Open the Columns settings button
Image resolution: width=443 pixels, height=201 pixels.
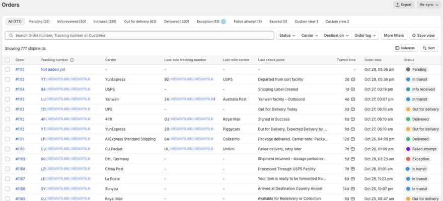405,48
